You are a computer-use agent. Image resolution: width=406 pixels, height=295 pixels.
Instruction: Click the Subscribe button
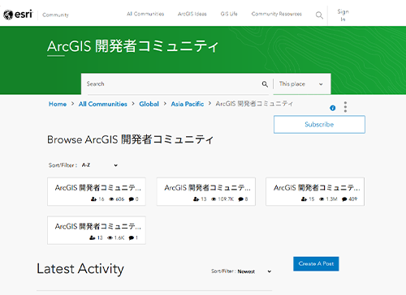click(319, 125)
